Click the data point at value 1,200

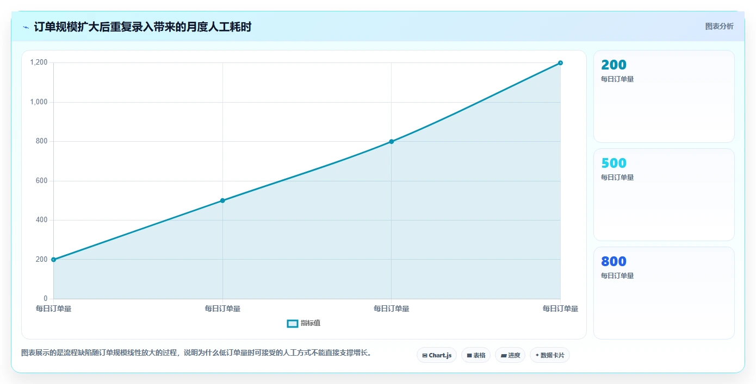[x=560, y=63]
